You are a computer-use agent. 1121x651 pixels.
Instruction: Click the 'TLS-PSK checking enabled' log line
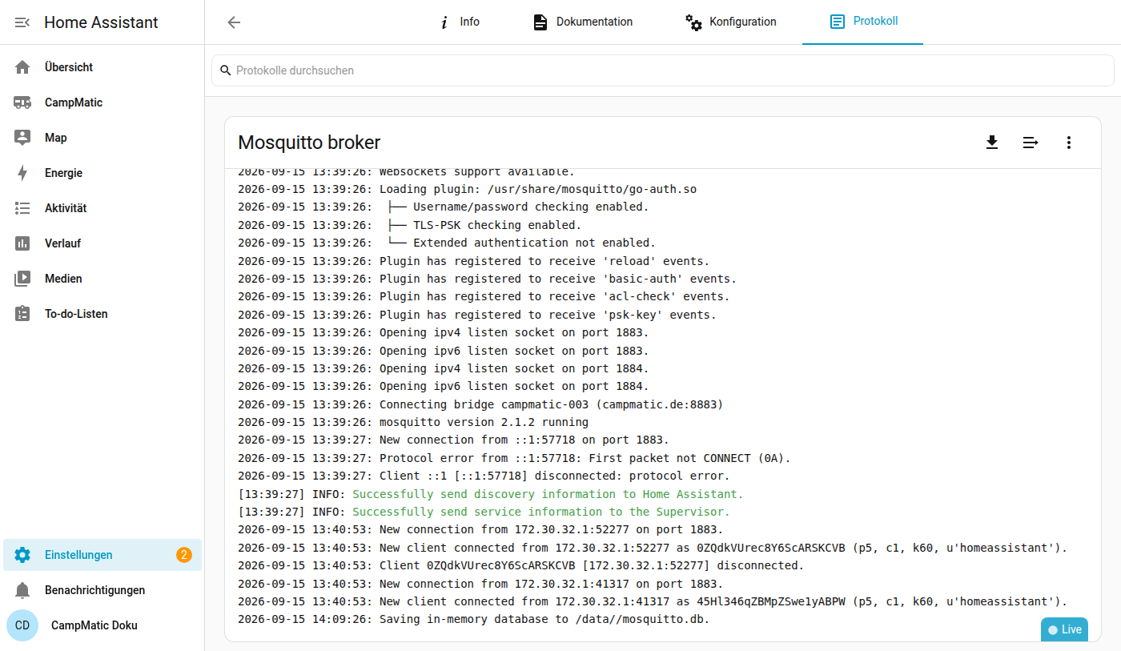click(x=409, y=225)
